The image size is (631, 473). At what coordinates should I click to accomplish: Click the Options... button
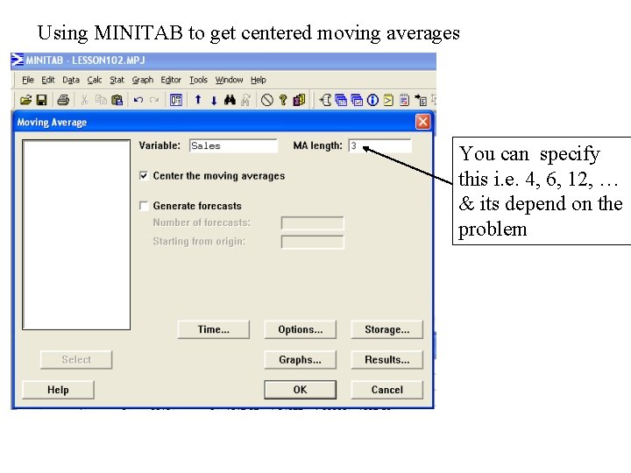pyautogui.click(x=301, y=329)
